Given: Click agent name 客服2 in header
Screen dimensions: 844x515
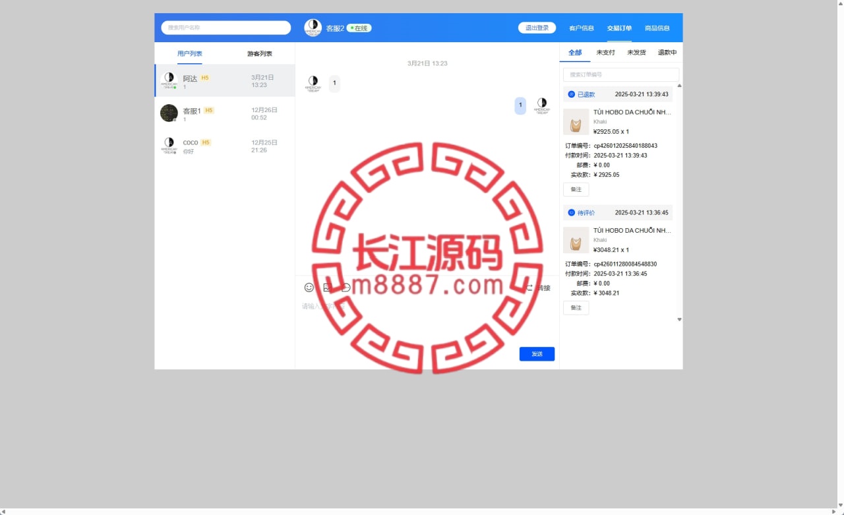Looking at the screenshot, I should coord(335,28).
